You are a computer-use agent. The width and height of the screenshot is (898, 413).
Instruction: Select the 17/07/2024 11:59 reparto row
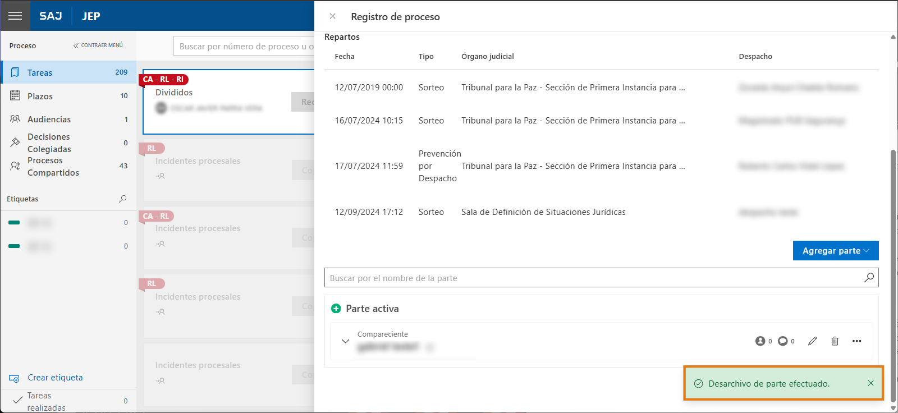(602, 166)
